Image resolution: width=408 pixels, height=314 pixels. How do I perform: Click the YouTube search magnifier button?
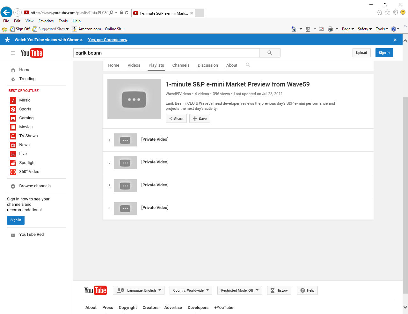(x=270, y=53)
